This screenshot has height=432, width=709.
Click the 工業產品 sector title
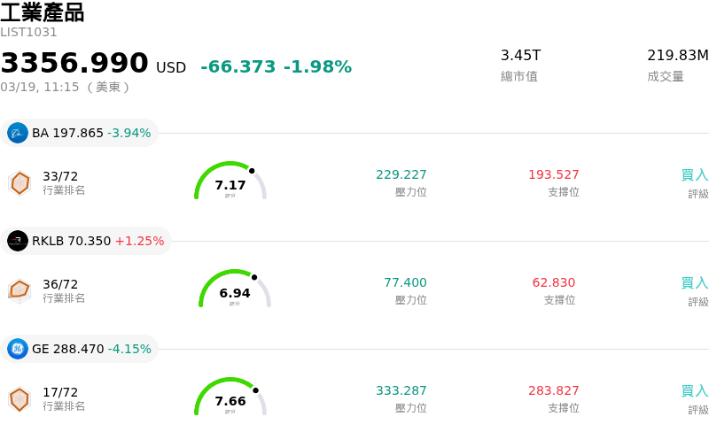coord(43,12)
